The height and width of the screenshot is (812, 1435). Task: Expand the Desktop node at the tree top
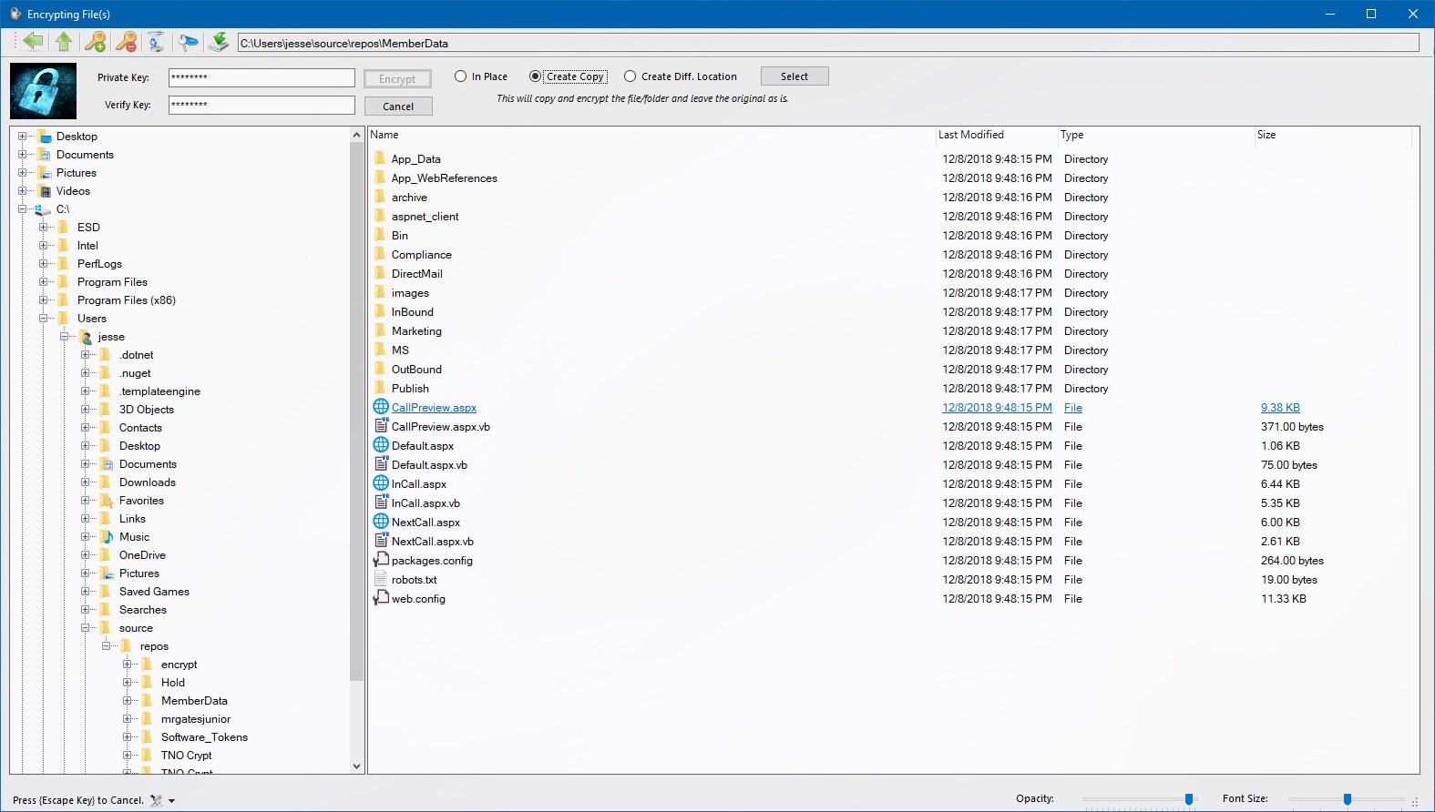point(23,137)
